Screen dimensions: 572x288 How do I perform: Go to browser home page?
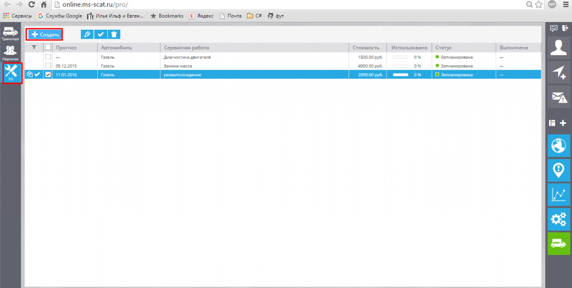(x=44, y=4)
